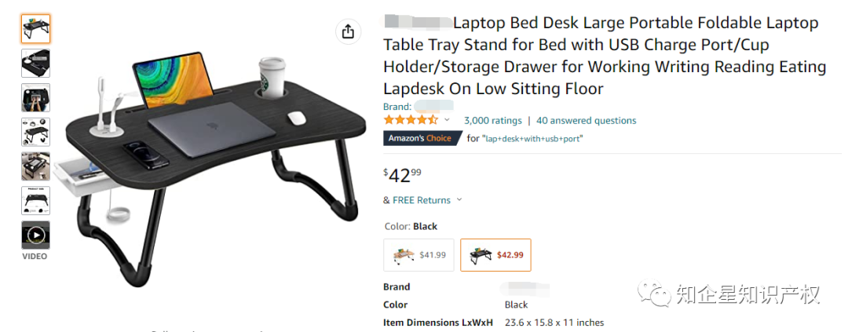Play the product VIDEO thumbnail

35,235
